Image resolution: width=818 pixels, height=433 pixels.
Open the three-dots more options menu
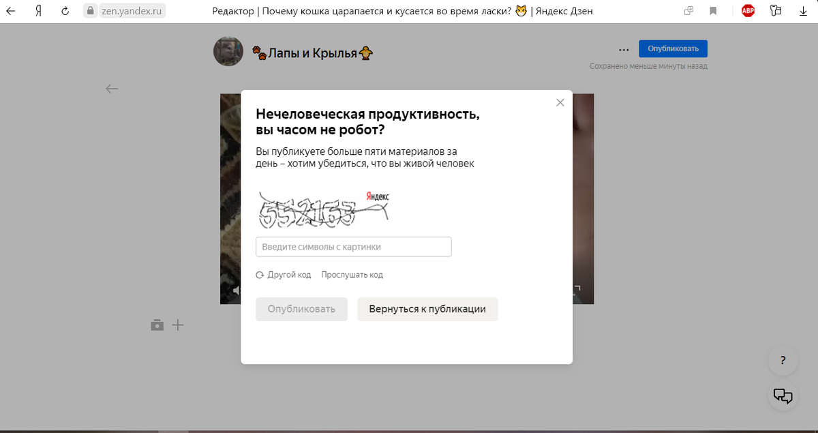624,49
